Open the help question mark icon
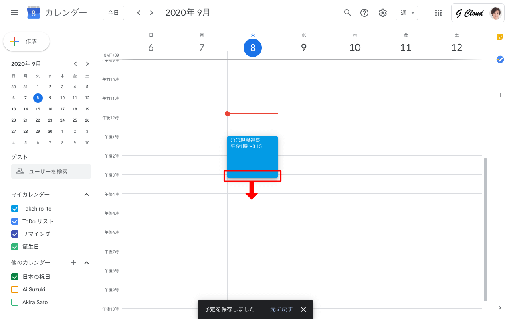511x319 pixels. 364,13
